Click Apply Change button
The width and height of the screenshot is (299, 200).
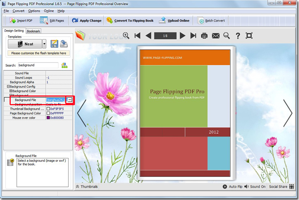[x=87, y=20]
